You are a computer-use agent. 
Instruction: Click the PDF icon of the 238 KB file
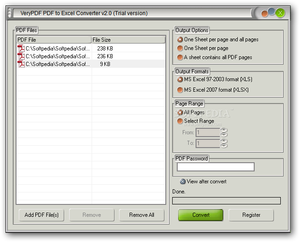21,48
